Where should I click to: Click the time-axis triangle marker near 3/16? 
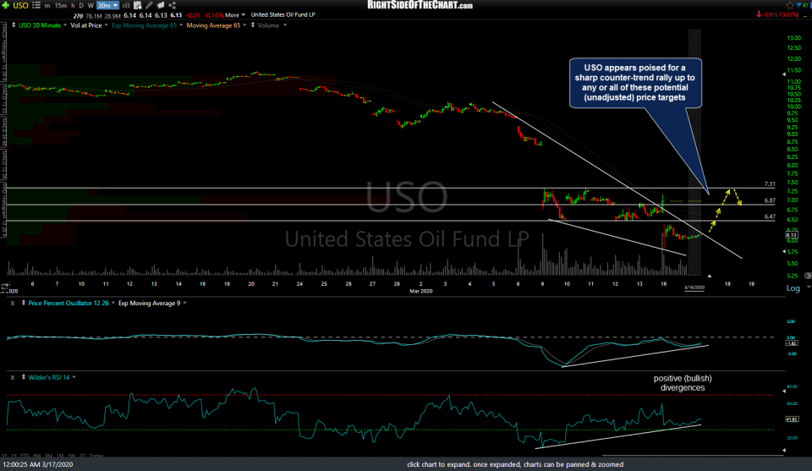pos(709,277)
